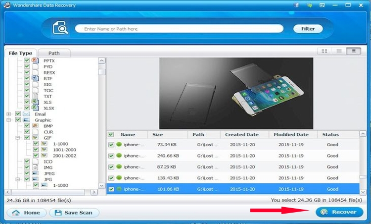Image resolution: width=371 pixels, height=224 pixels.
Task: Switch to the Path tab
Action: [54, 53]
